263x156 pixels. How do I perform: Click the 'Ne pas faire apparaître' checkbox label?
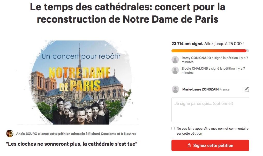tap(212, 131)
